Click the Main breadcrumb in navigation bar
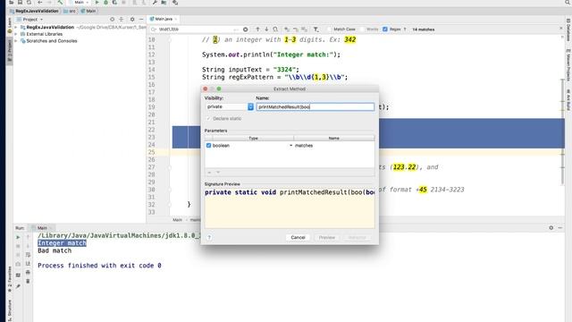This screenshot has width=572, height=322. click(x=88, y=11)
